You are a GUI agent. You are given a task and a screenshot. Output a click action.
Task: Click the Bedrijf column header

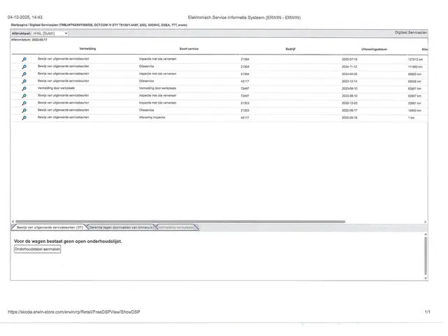pos(290,49)
